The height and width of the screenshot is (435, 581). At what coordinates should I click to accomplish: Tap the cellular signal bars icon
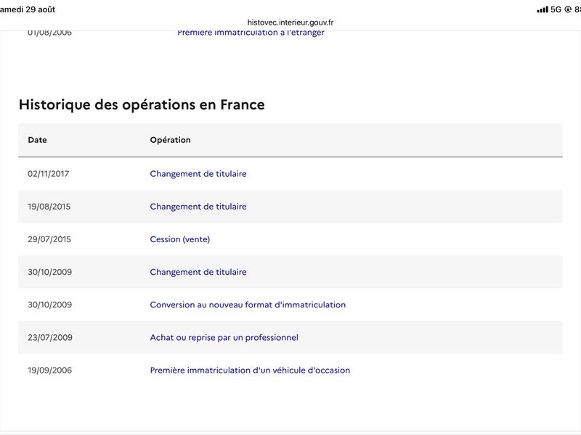[x=543, y=9]
